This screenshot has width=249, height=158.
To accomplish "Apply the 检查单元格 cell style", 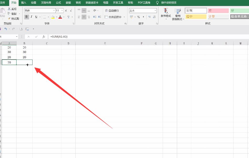I will tap(240, 17).
